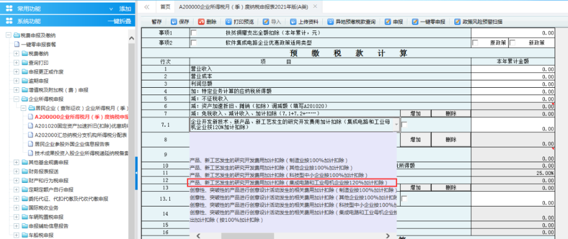
Task: Click document icon of 居民企业参股外国企业信息报告表
Action: point(31,144)
